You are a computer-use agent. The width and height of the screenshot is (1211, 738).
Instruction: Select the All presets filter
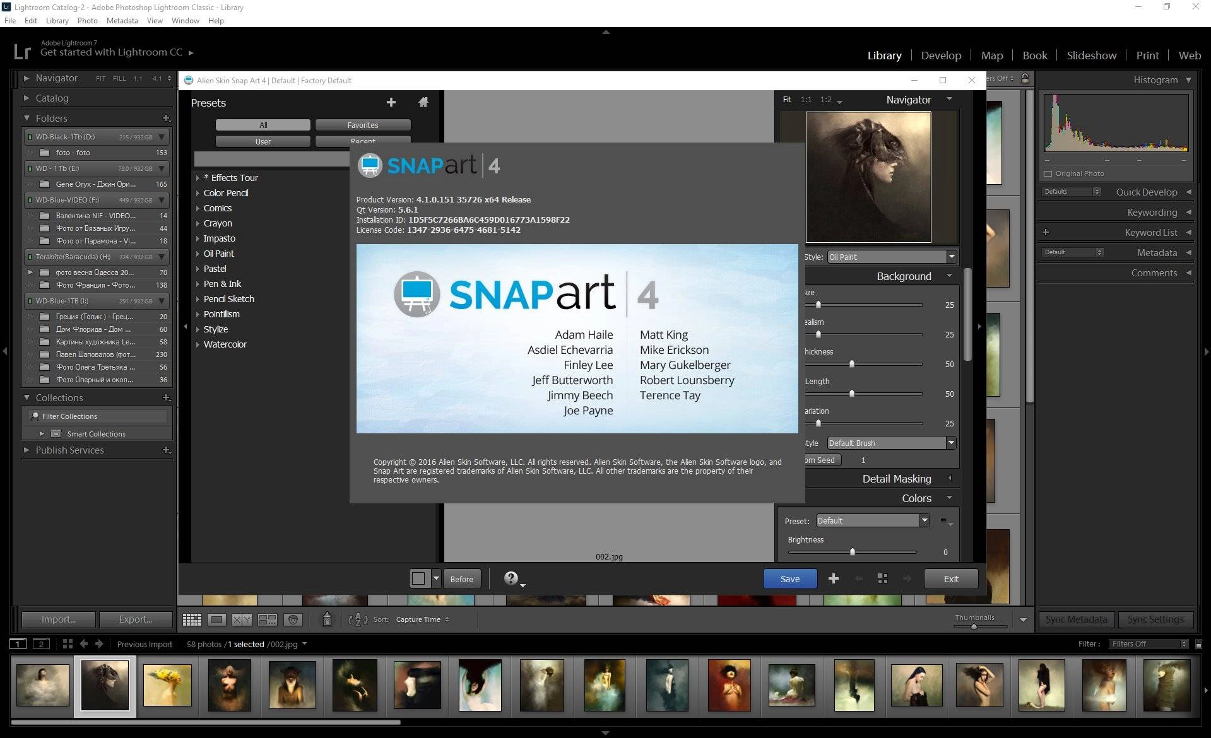263,125
